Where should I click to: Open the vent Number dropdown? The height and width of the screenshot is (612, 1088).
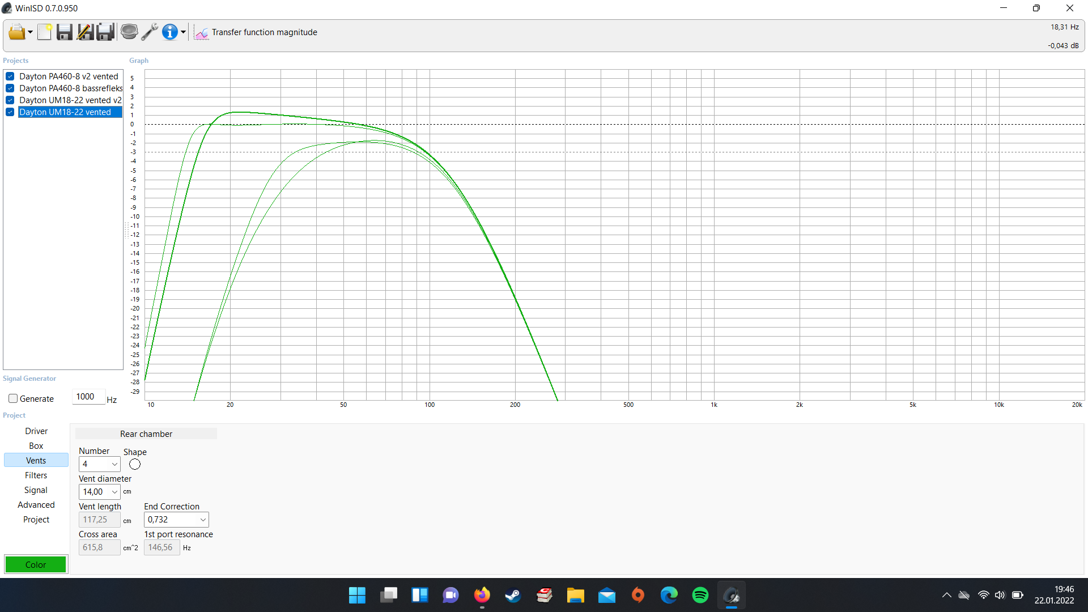click(100, 464)
